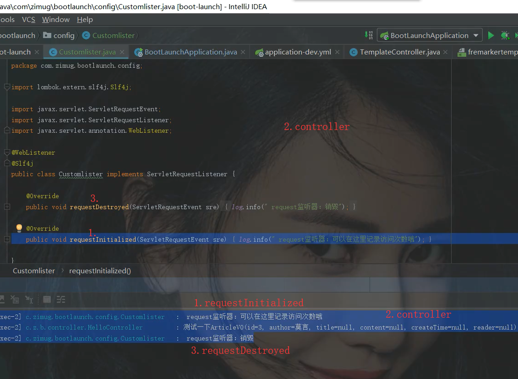Close the application-dev.yml tab

(x=337, y=52)
